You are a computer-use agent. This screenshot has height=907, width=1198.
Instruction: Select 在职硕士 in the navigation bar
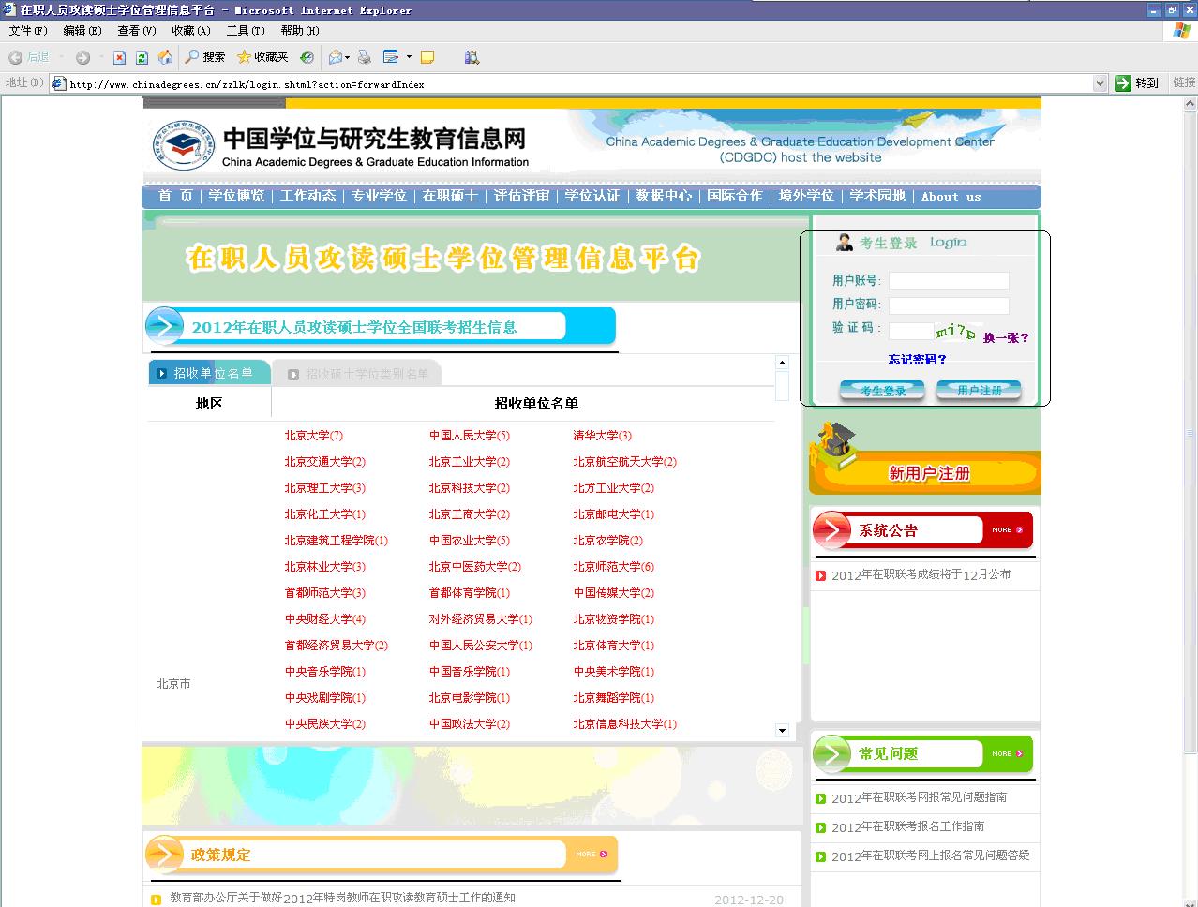point(450,197)
